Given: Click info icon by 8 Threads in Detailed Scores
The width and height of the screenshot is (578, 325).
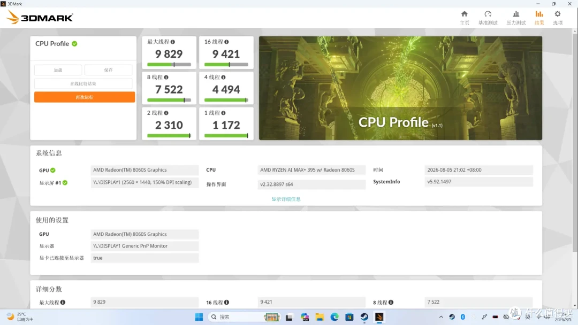Looking at the screenshot, I should (391, 302).
